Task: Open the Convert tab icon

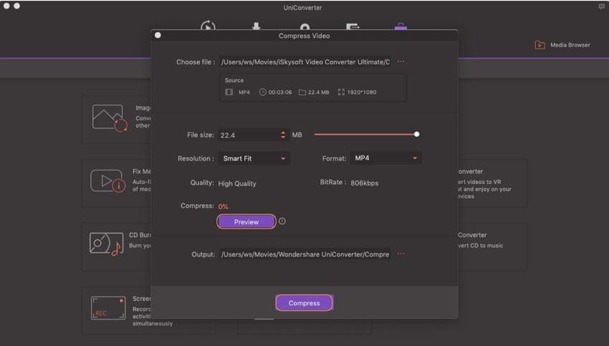Action: (x=208, y=27)
